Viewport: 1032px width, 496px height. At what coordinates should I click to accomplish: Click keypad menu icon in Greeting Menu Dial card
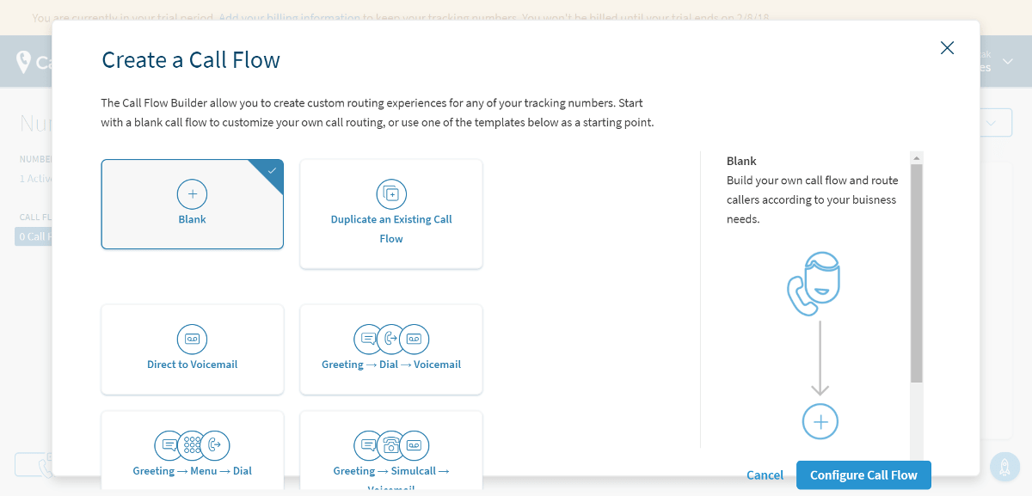(x=193, y=445)
